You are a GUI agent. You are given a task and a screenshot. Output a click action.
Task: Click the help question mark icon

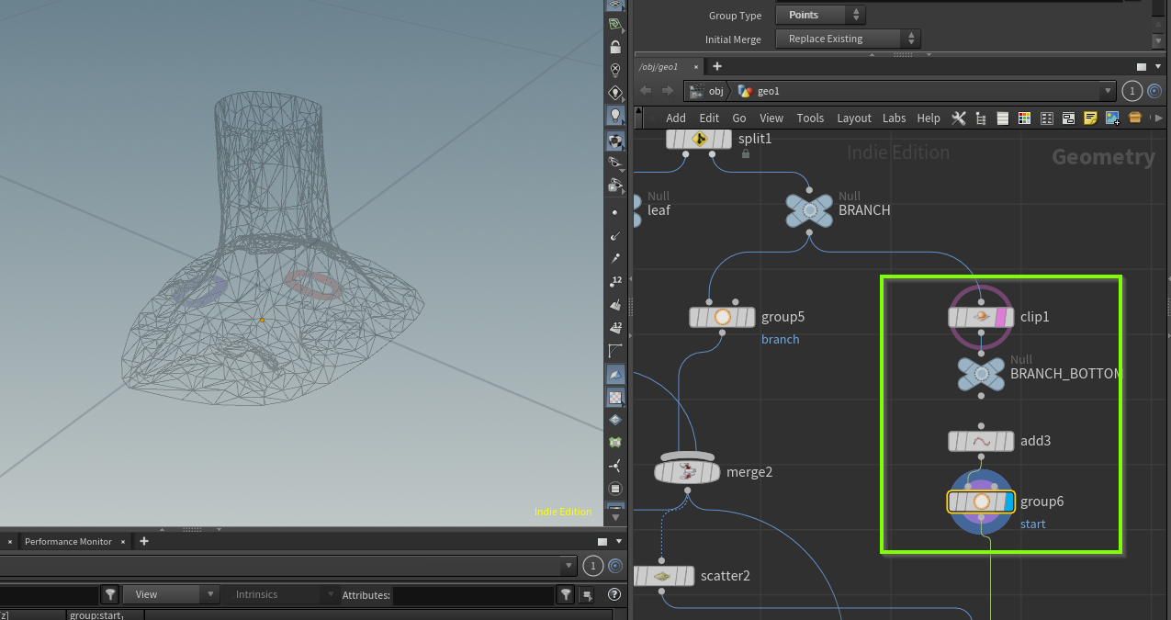[614, 595]
